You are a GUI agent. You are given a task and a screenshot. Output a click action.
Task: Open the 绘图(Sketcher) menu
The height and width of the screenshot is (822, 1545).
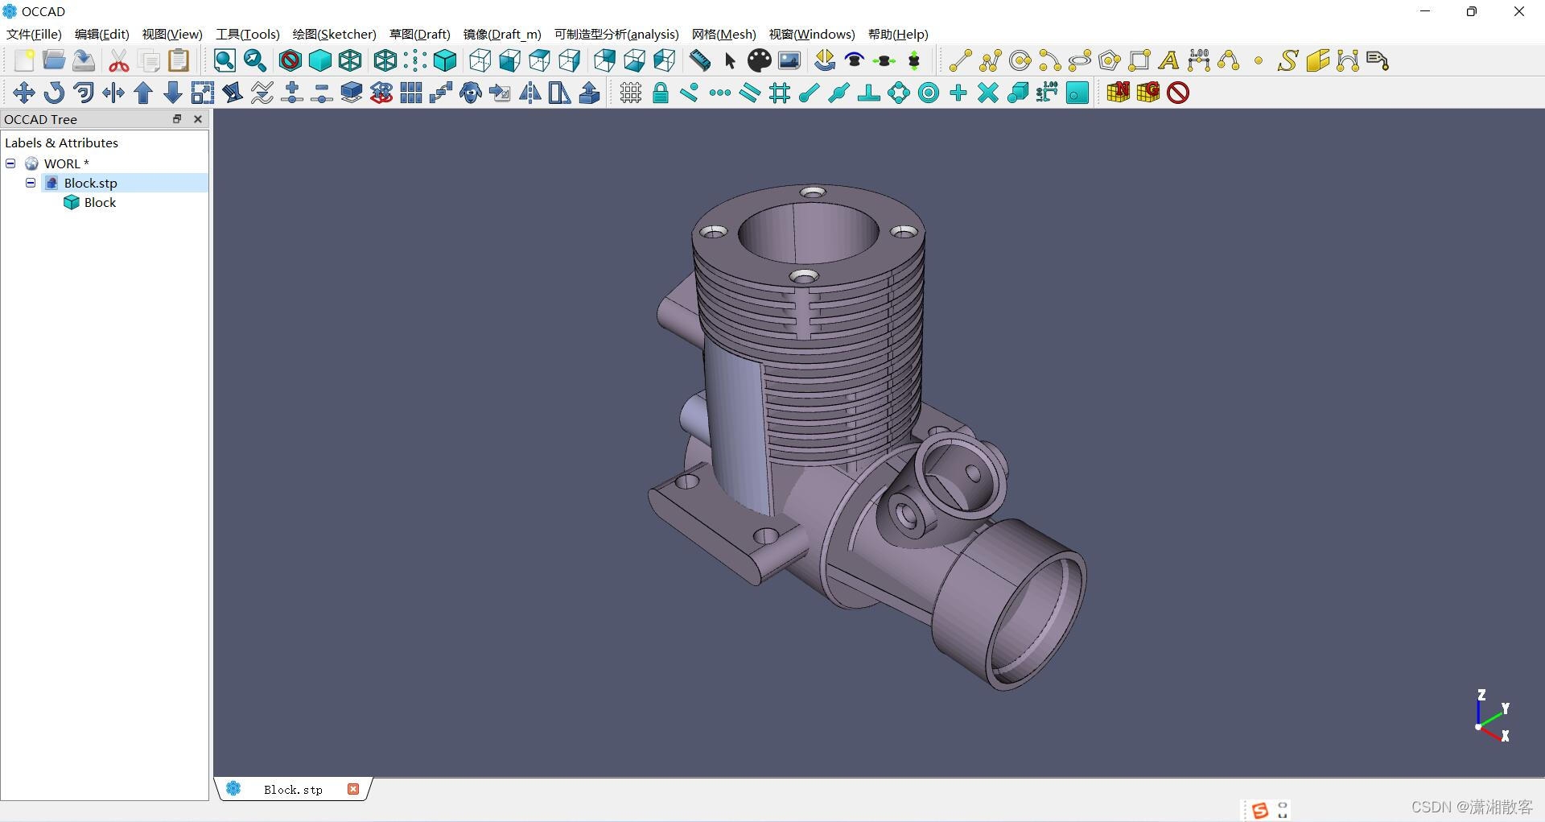[x=335, y=34]
